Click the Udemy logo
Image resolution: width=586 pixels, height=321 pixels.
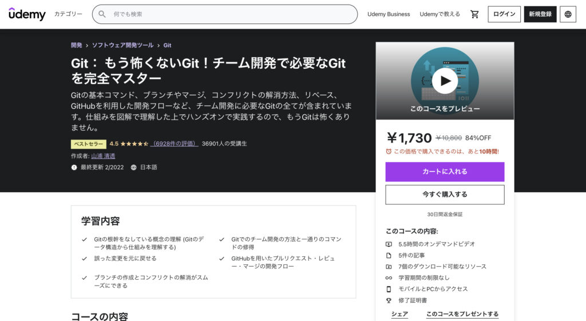click(x=27, y=14)
